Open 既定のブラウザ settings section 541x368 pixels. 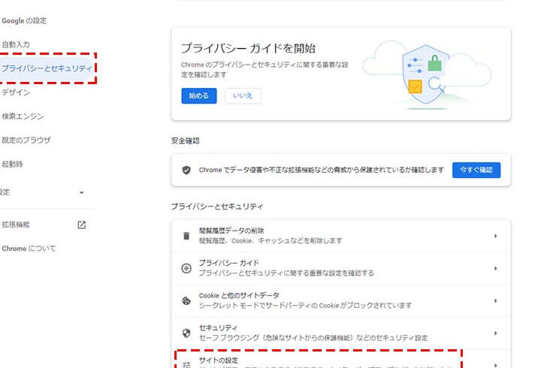pos(26,140)
